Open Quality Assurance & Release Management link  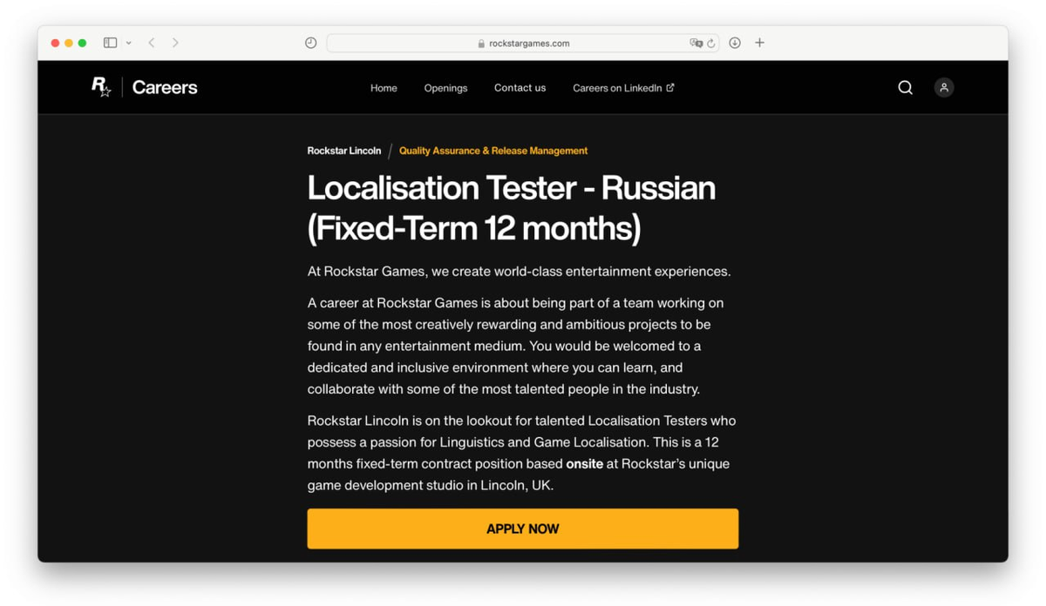coord(493,151)
